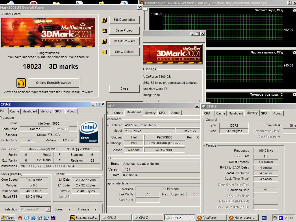Click the BIOS Date value 03/09/2007

click(x=161, y=175)
